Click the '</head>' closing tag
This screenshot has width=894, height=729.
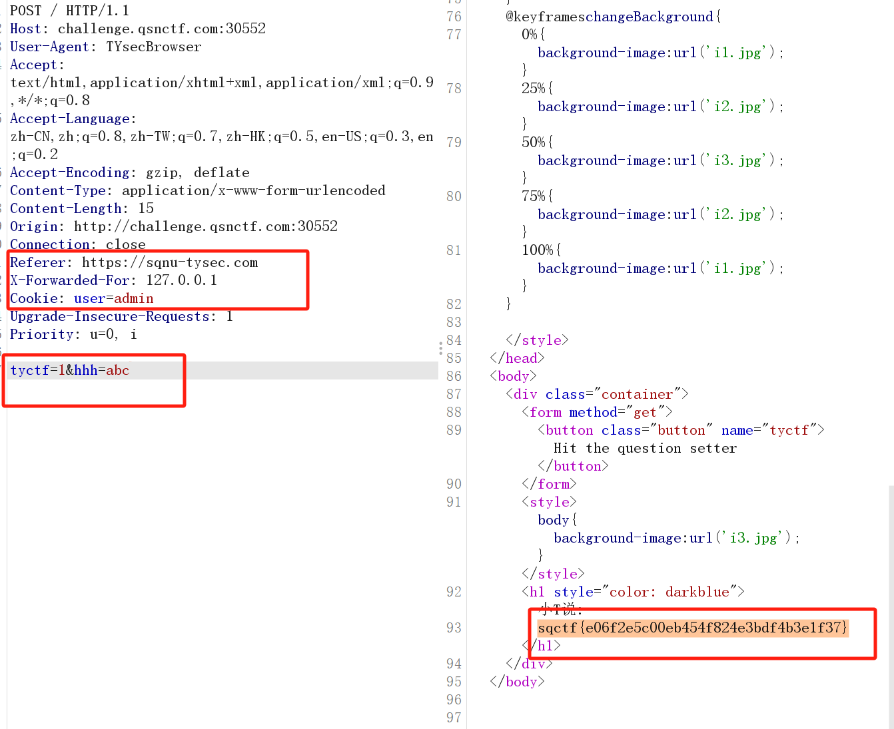click(x=518, y=358)
